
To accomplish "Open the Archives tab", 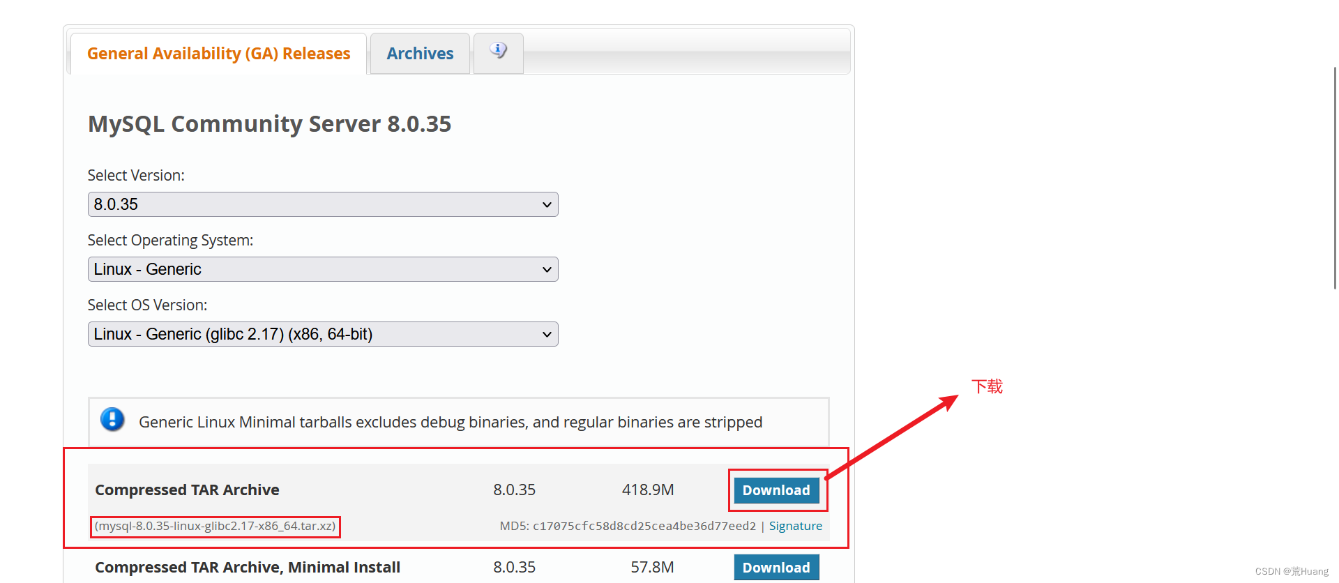I will pyautogui.click(x=420, y=54).
